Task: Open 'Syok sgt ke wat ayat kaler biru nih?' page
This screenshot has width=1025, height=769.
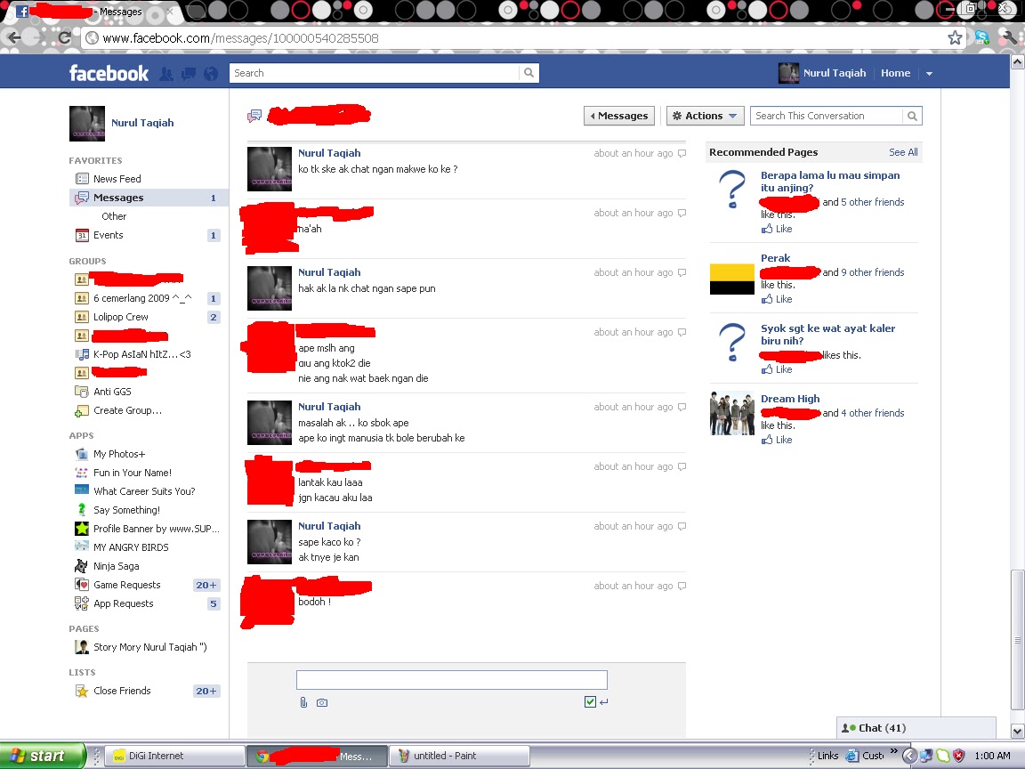Action: [x=827, y=334]
